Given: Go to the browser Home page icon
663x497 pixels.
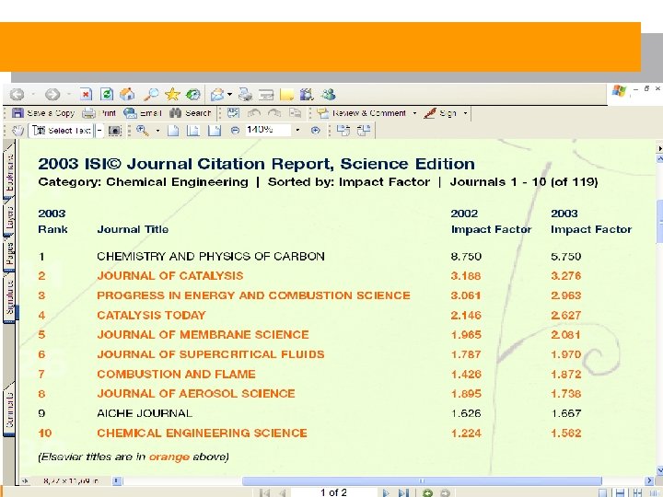Looking at the screenshot, I should 127,94.
